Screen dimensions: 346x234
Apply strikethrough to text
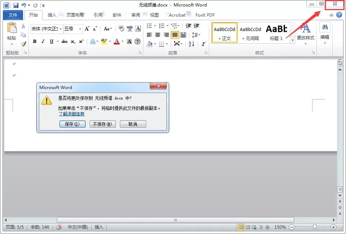click(x=64, y=41)
